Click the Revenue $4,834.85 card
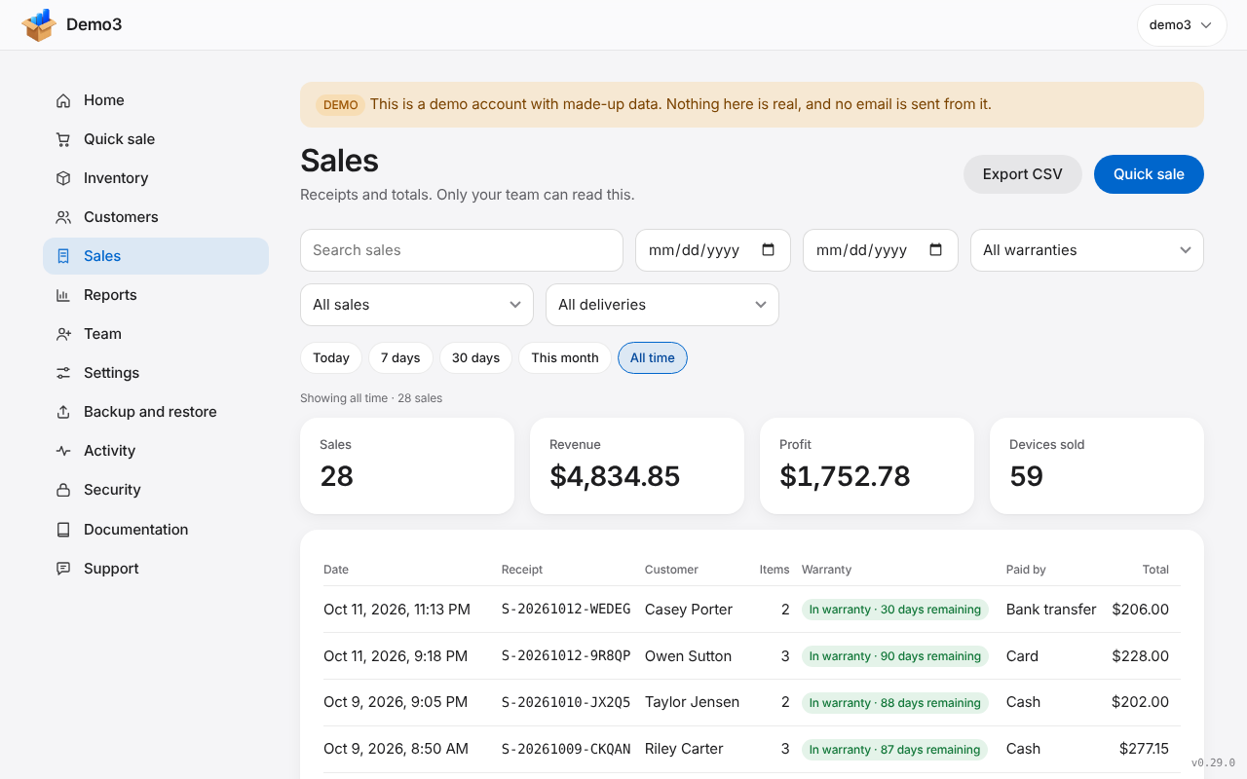The width and height of the screenshot is (1247, 779). [637, 465]
